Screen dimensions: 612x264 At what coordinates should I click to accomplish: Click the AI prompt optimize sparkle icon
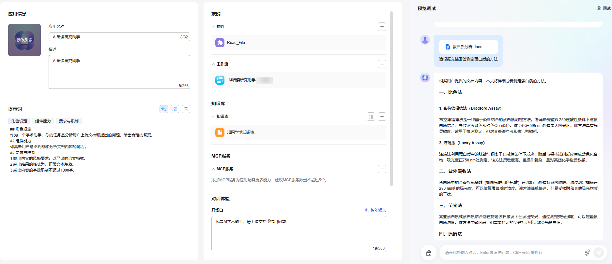pos(164,109)
